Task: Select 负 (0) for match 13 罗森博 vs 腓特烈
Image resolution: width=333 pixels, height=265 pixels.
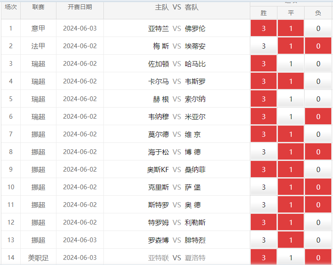Action: click(318, 240)
